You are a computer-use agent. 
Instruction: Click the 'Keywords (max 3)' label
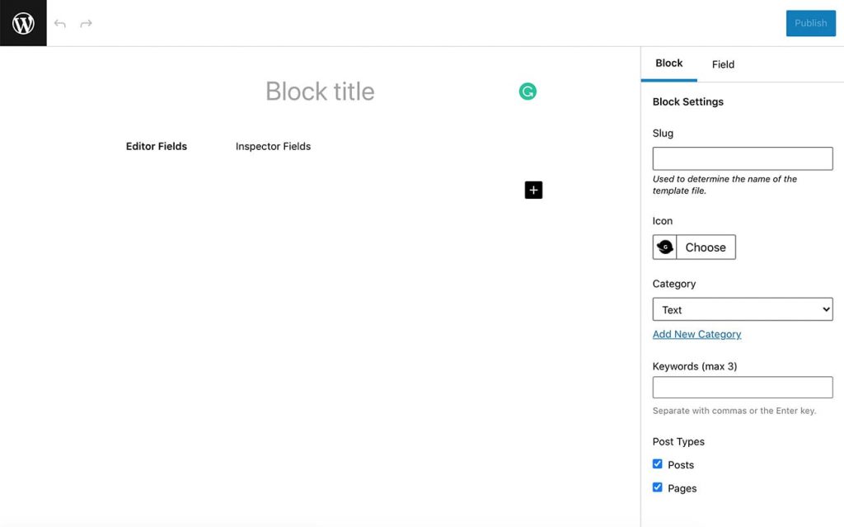tap(694, 366)
